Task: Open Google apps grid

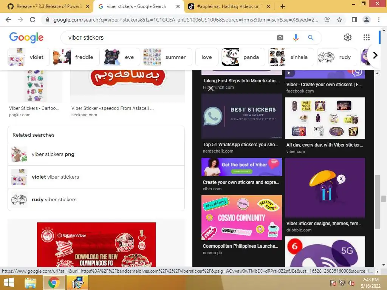Action: pos(367,37)
